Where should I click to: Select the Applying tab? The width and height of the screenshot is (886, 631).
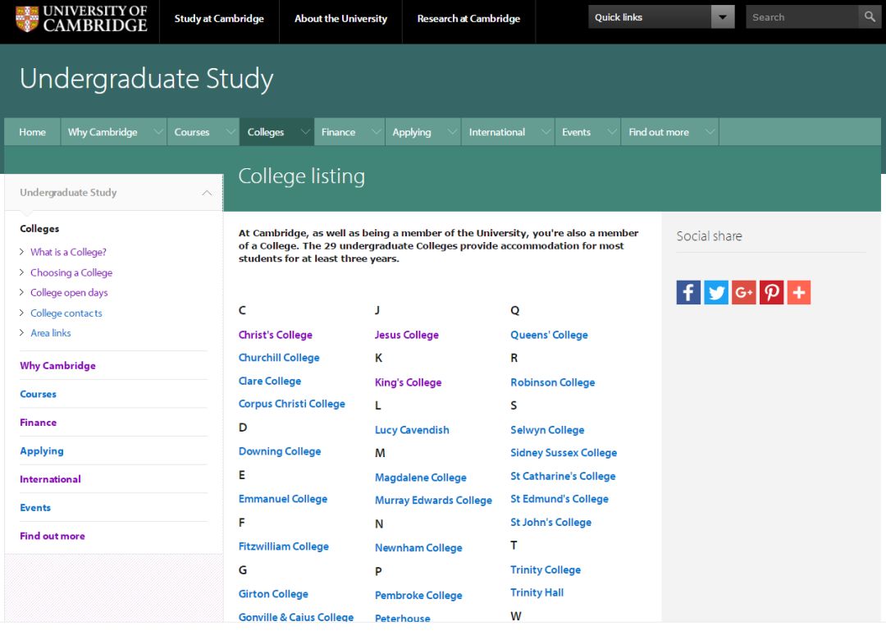click(412, 132)
